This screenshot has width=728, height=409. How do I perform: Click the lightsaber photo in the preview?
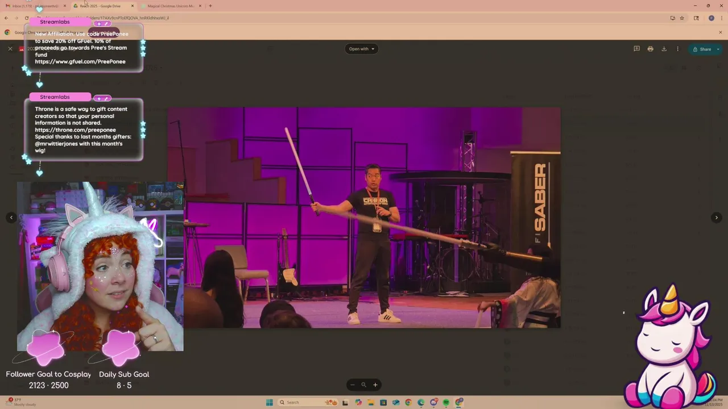(x=364, y=218)
